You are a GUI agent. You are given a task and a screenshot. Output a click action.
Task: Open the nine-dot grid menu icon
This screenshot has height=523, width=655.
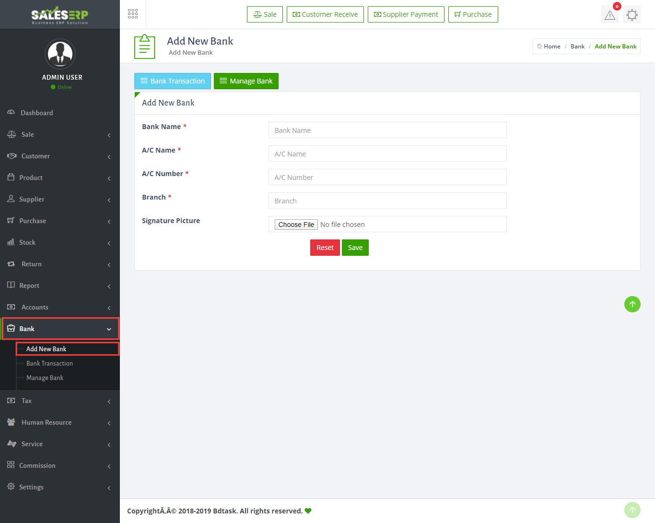tap(133, 14)
